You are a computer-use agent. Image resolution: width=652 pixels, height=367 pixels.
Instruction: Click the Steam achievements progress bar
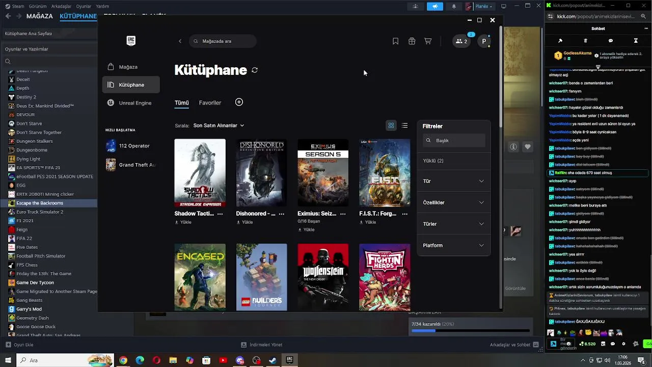pyautogui.click(x=470, y=331)
